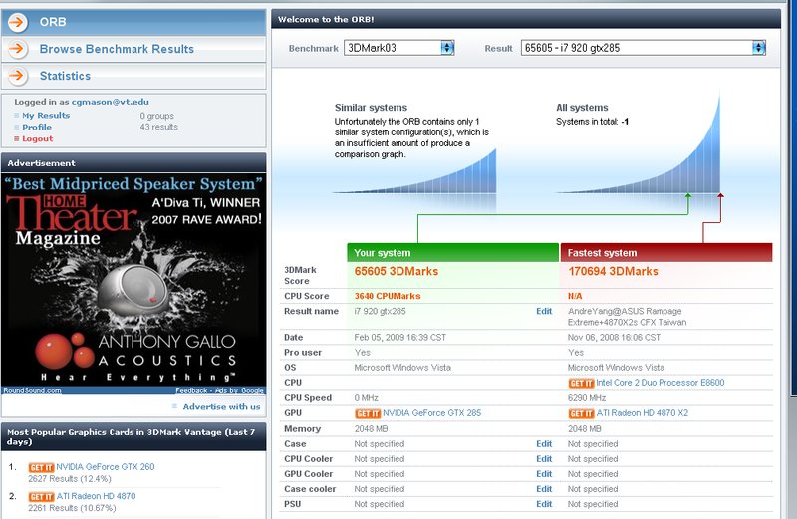
Task: Open the ORB menu item
Action: point(133,22)
